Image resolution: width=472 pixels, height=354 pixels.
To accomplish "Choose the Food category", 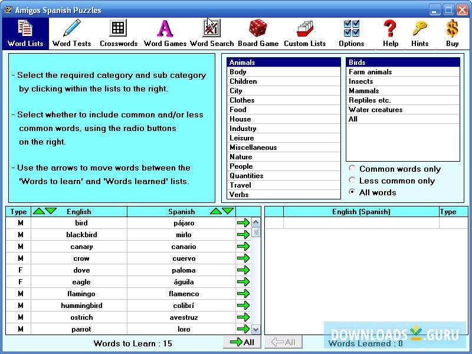I will [283, 110].
